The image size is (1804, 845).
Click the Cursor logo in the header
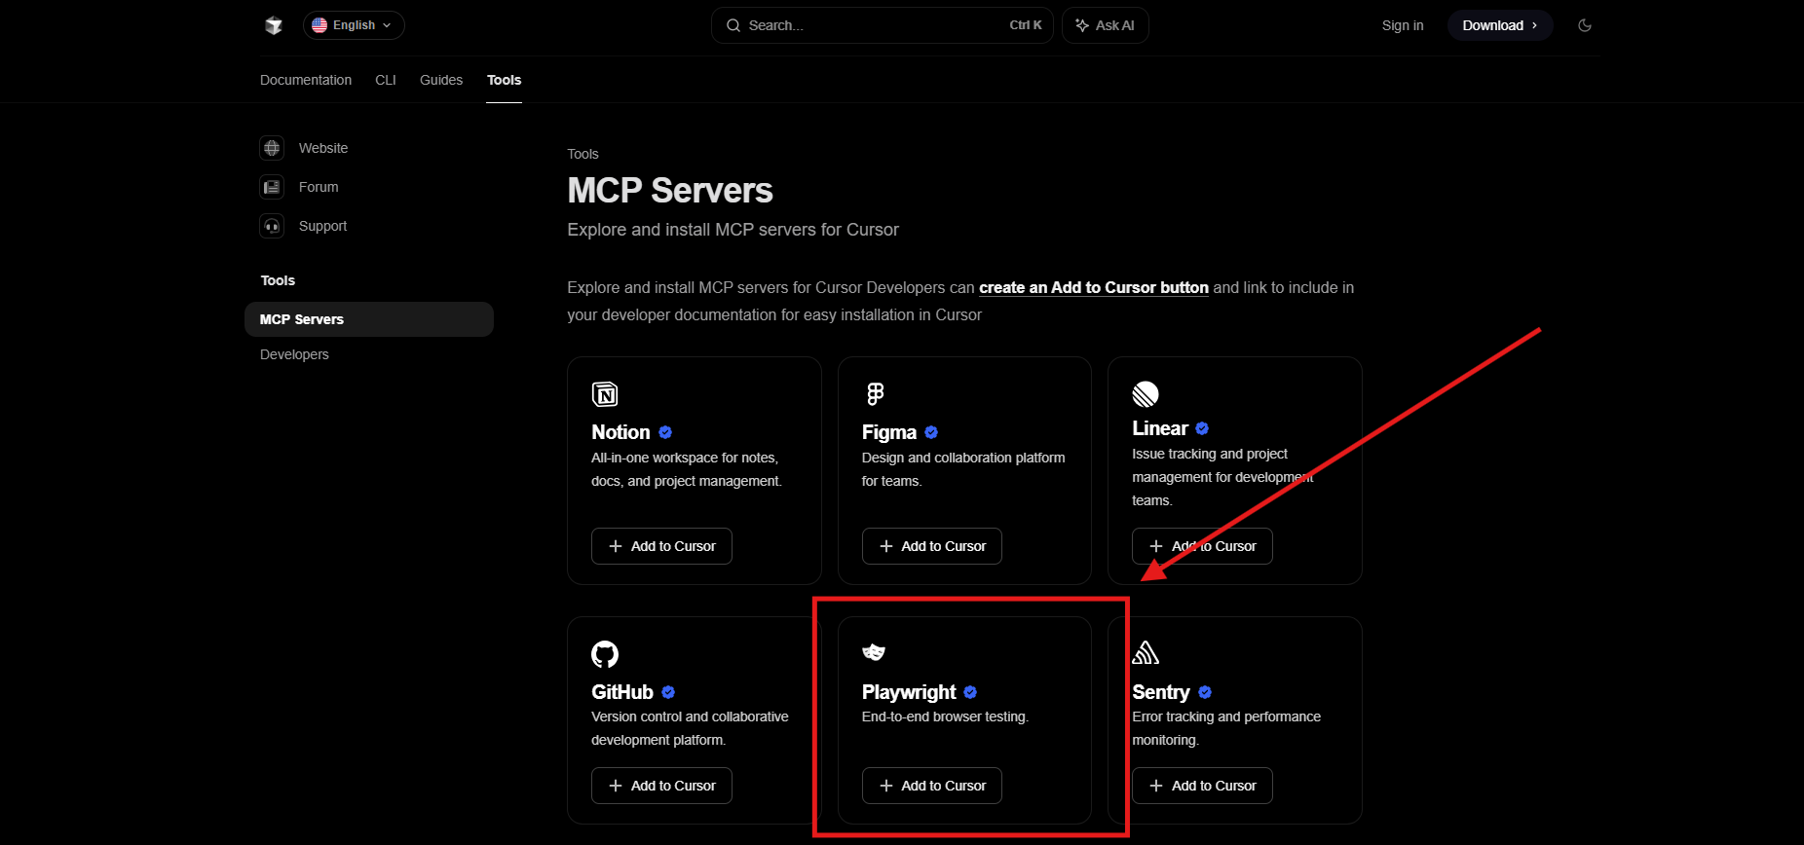(274, 25)
